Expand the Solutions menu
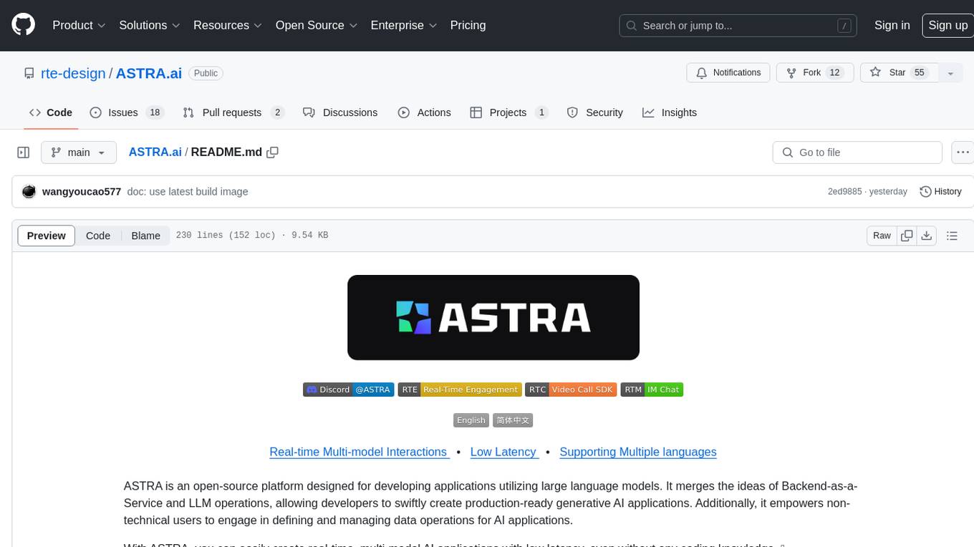The height and width of the screenshot is (547, 974). click(149, 25)
